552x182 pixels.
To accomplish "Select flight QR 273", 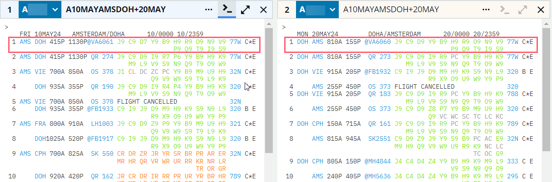I will tap(379, 57).
